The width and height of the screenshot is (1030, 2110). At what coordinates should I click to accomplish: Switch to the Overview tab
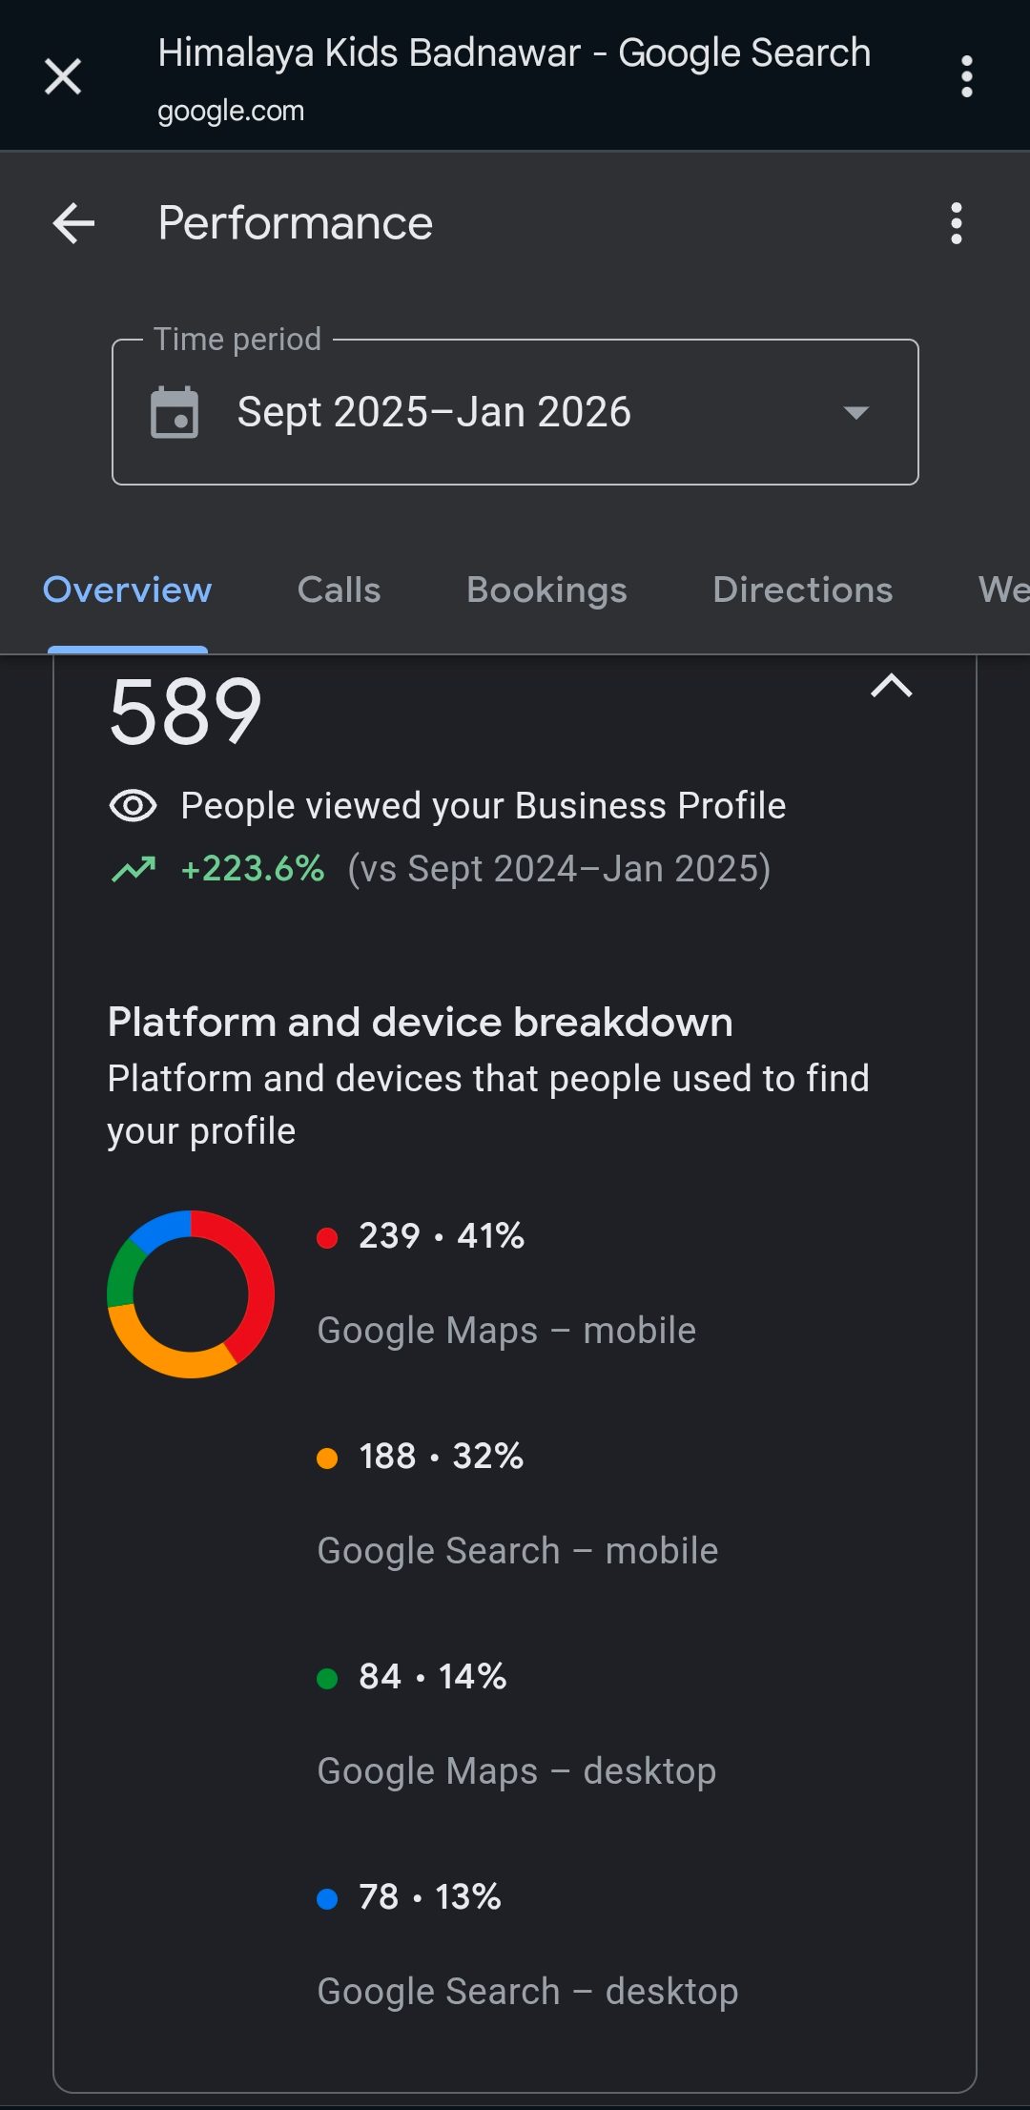pos(127,590)
